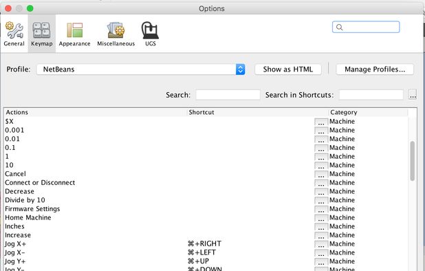Image resolution: width=425 pixels, height=271 pixels.
Task: Select the Connect or Disconnect action
Action: coord(40,183)
